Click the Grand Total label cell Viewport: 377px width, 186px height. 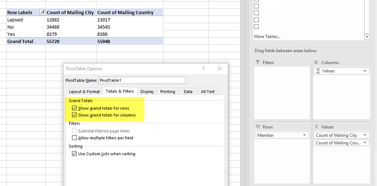[x=26, y=42]
